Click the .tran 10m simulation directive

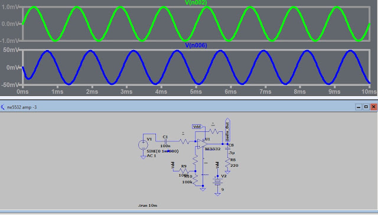148,206
